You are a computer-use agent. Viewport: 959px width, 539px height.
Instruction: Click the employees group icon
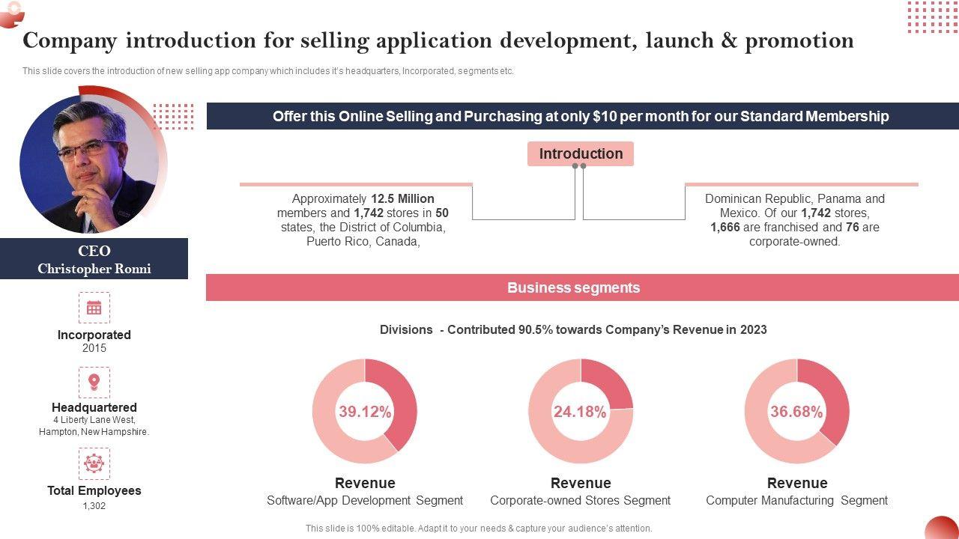click(94, 463)
